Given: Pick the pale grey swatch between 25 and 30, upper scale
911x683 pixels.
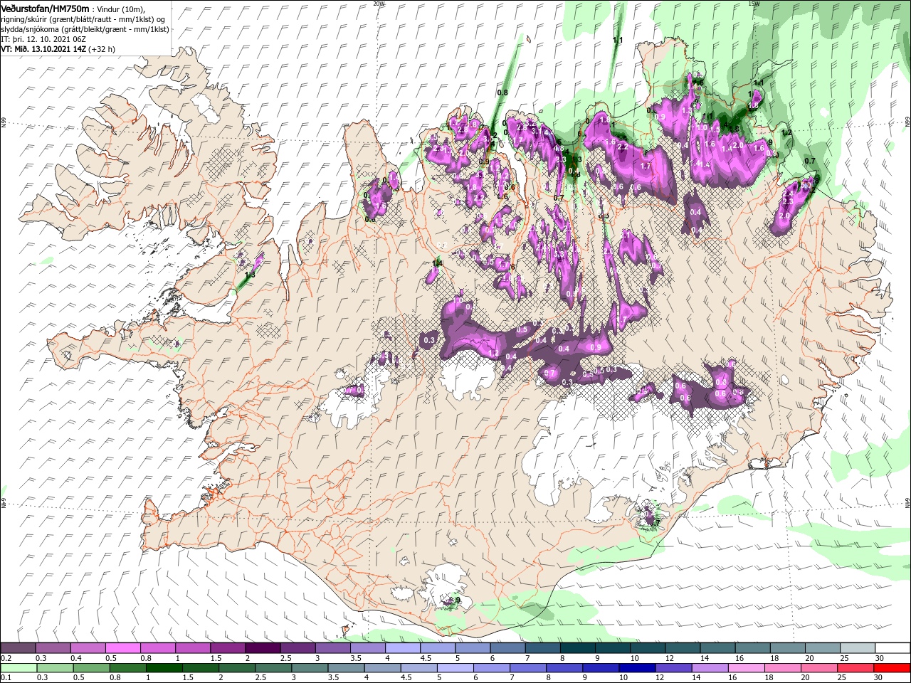Looking at the screenshot, I should (x=857, y=648).
